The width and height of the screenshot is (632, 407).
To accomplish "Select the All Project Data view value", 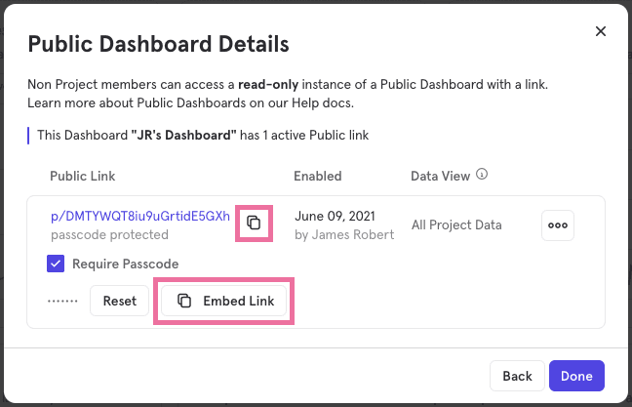I will coord(456,224).
